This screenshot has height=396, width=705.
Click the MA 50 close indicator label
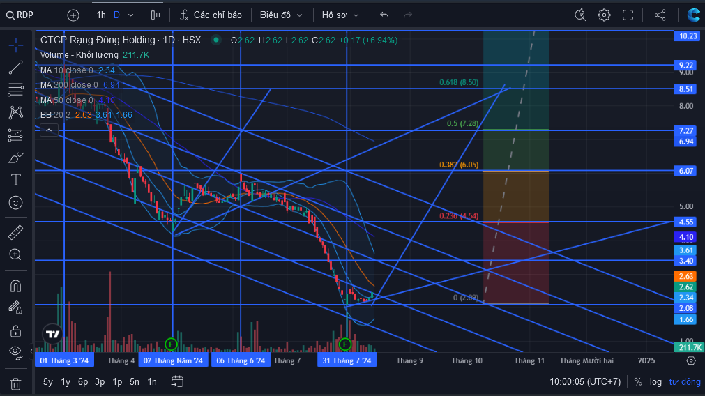(x=66, y=100)
